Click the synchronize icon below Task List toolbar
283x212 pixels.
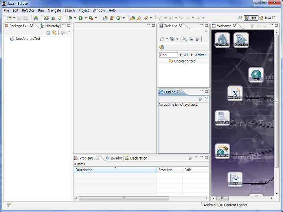[162, 47]
